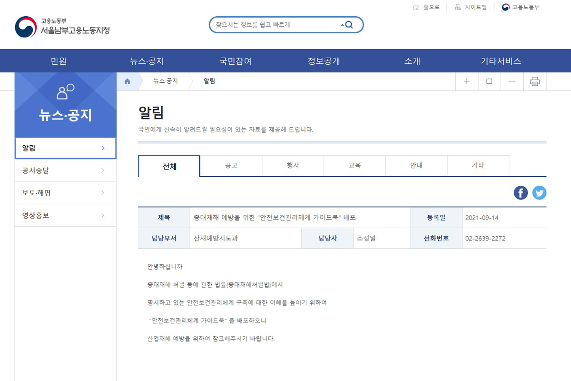Click the magnifier search icon
The image size is (571, 381).
pyautogui.click(x=349, y=25)
